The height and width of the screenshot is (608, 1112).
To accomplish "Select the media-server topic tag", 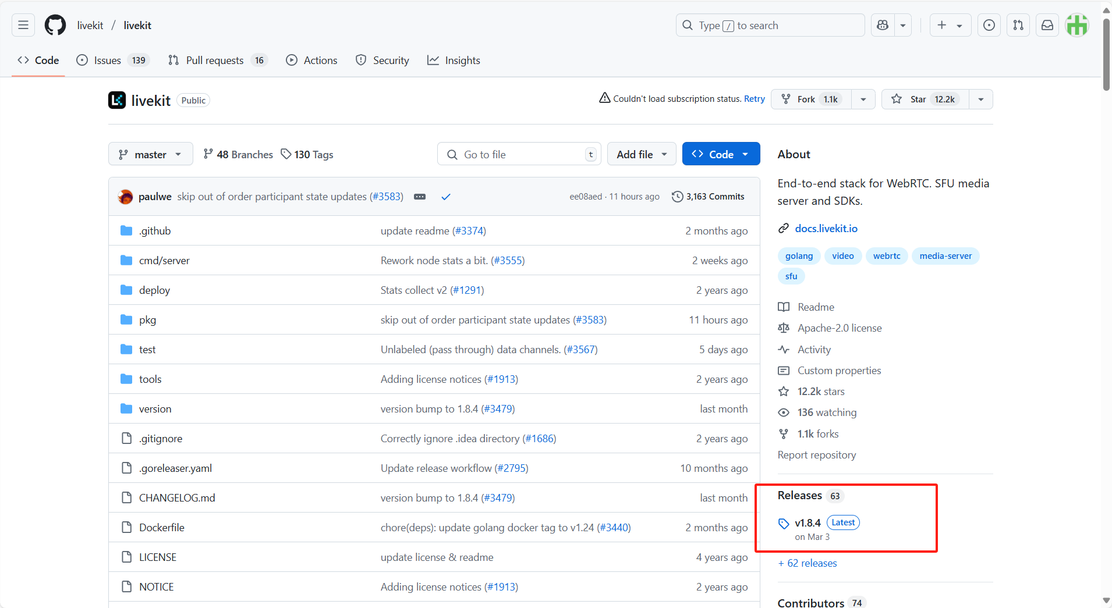I will 945,256.
